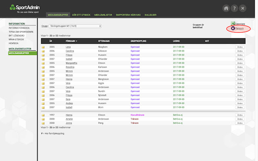This screenshot has width=258, height=161.
Task: Click envelope icon for Andrea Hussein
Action: pyautogui.click(x=43, y=103)
